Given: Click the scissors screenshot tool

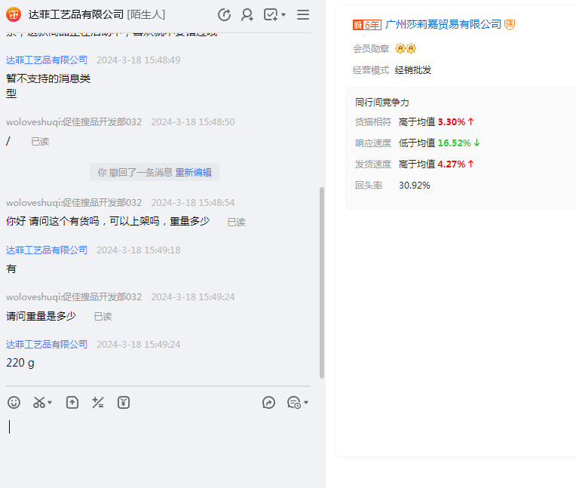Looking at the screenshot, I should click(39, 403).
